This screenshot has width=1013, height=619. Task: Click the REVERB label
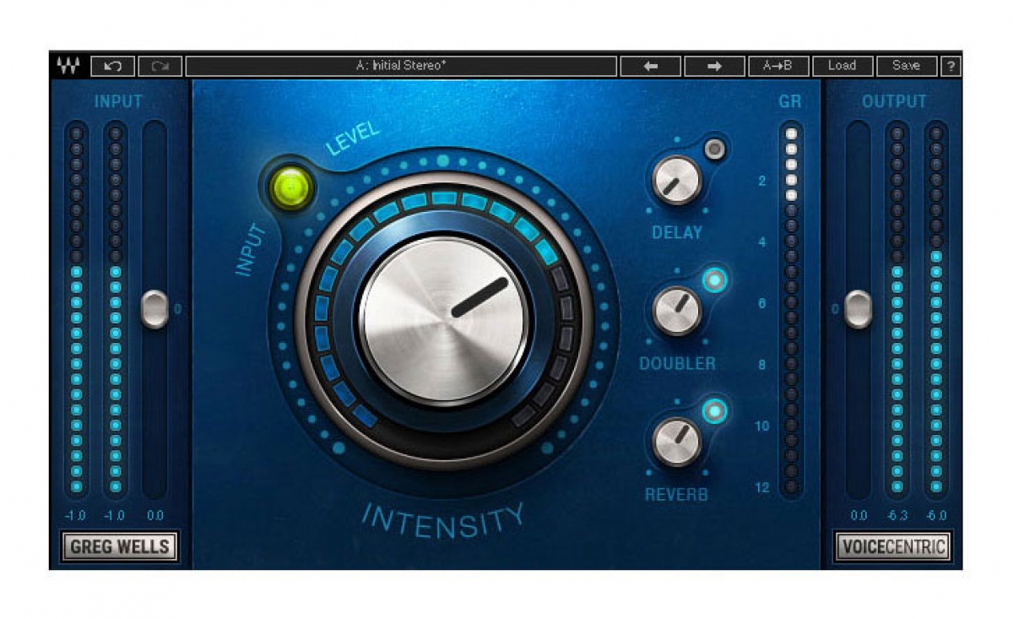tap(677, 496)
